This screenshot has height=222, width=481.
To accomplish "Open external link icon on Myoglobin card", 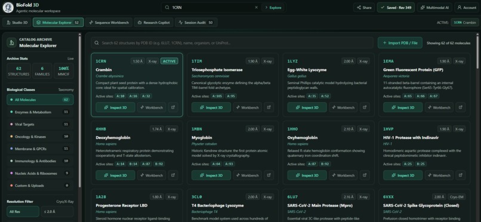I will (269, 175).
